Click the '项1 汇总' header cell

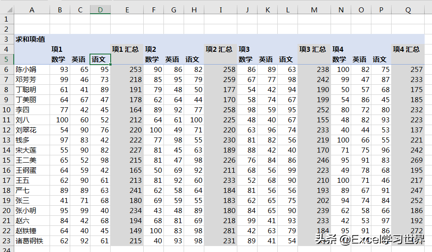[127, 49]
